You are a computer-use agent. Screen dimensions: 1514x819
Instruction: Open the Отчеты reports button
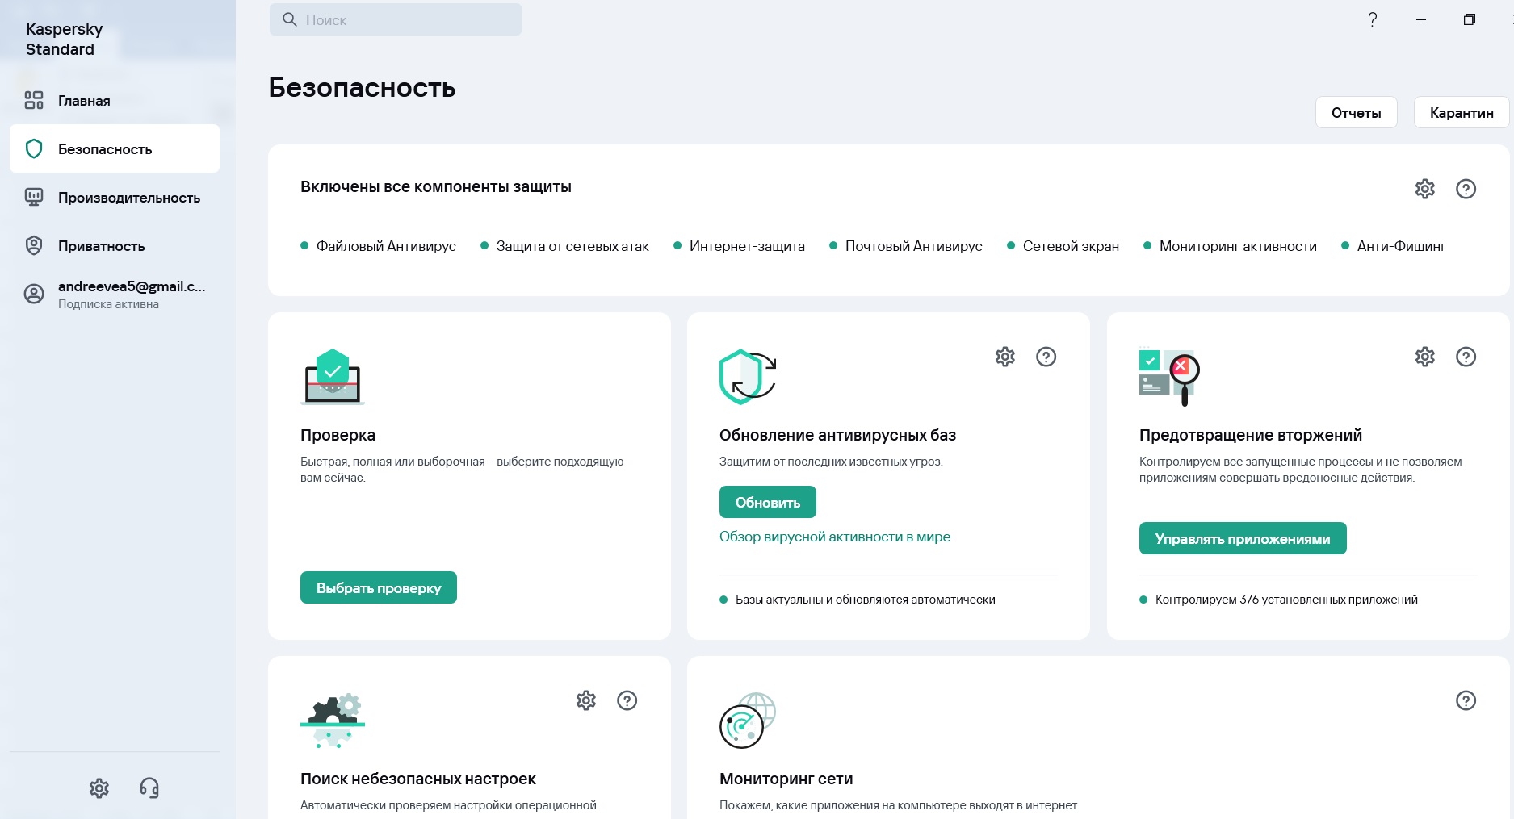coord(1356,113)
